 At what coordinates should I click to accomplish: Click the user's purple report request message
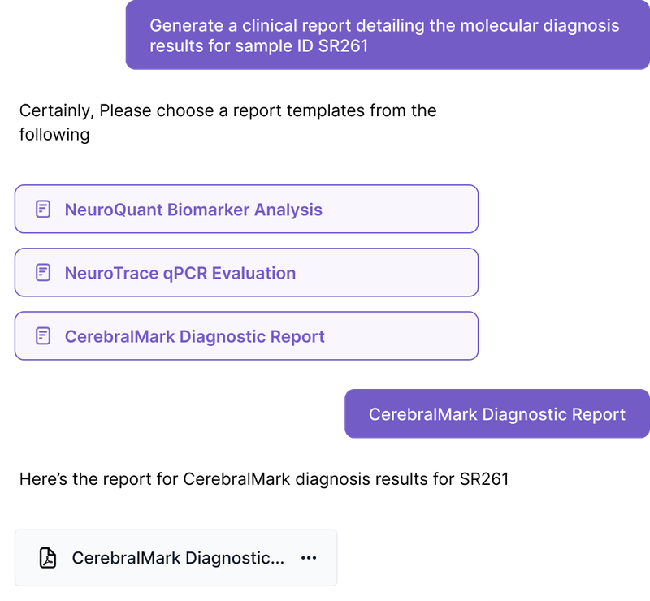[387, 38]
